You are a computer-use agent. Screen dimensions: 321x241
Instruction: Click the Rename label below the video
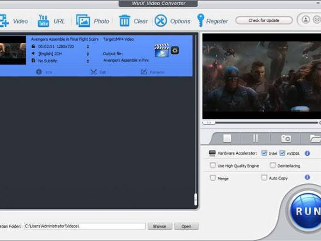click(157, 72)
